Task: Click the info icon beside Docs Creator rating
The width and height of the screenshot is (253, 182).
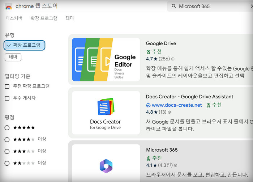Action: (169, 112)
